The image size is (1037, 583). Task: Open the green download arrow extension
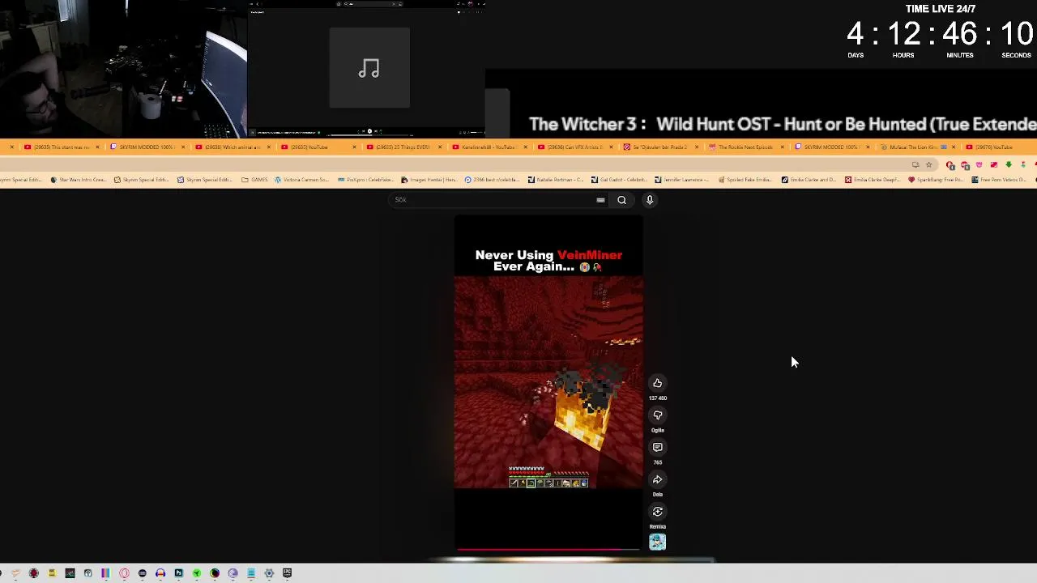[x=1009, y=165]
